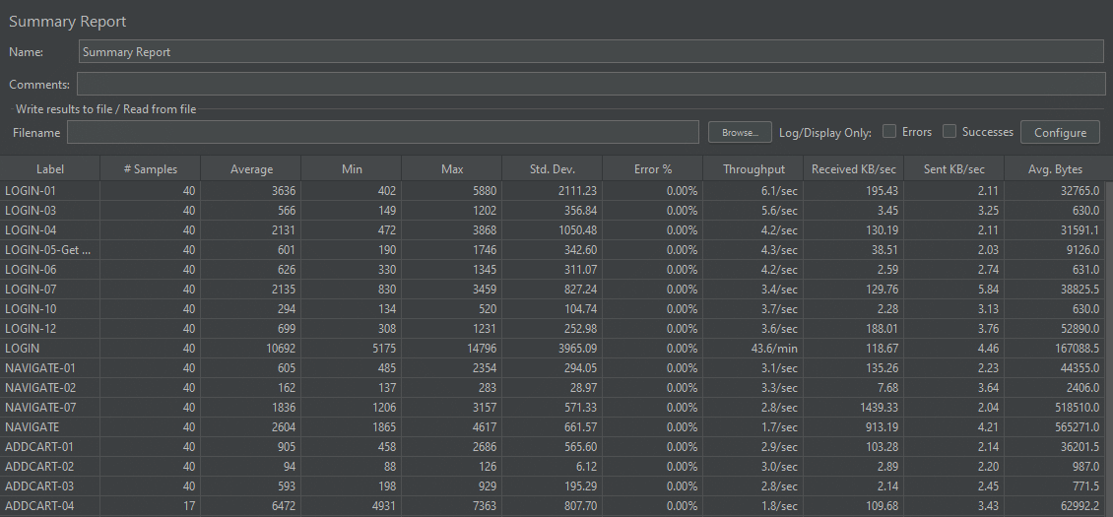Click the throughput value 43.6/min

pos(772,349)
